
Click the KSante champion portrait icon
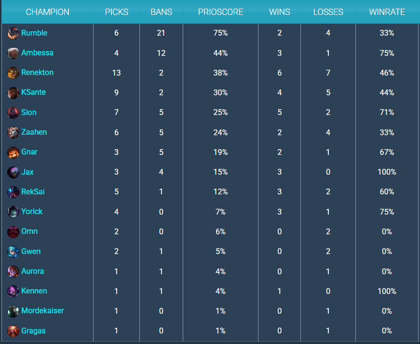click(x=14, y=92)
